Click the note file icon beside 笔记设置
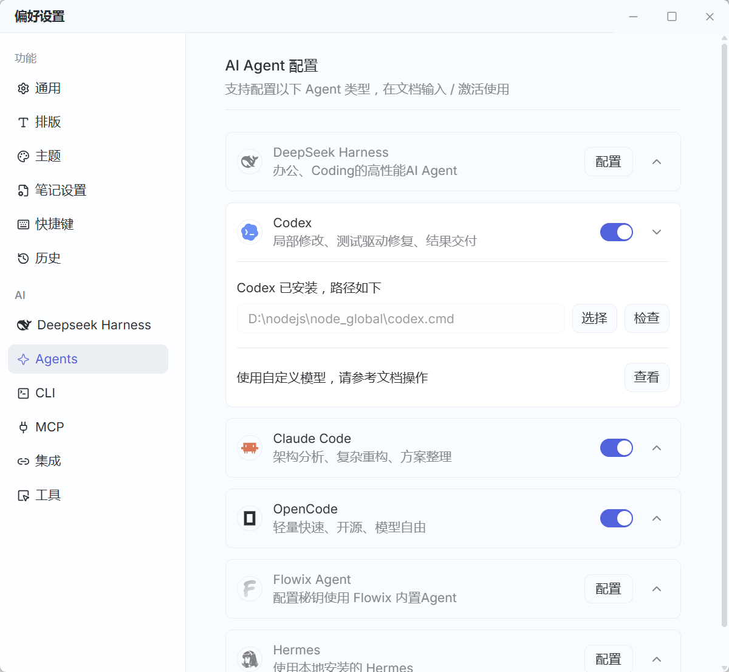This screenshot has height=672, width=729. (23, 191)
